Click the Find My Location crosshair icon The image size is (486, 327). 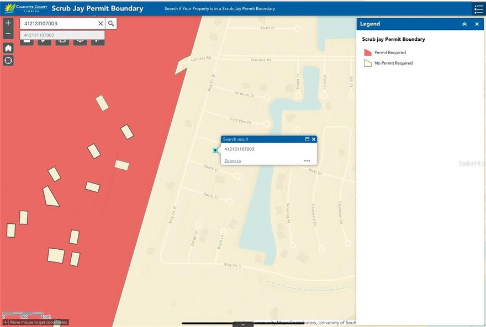click(x=8, y=60)
